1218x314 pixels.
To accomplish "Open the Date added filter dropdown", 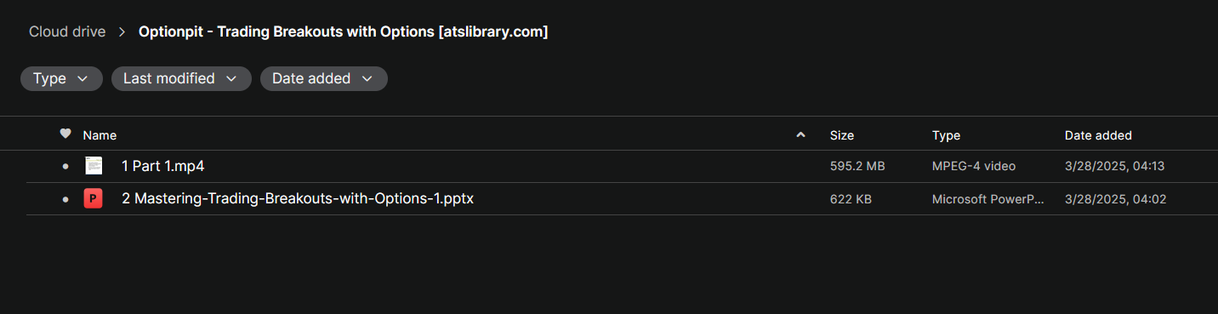I will tap(323, 78).
